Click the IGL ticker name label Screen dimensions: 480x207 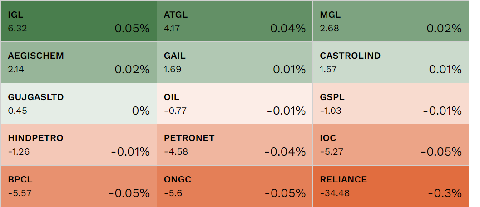pyautogui.click(x=15, y=15)
